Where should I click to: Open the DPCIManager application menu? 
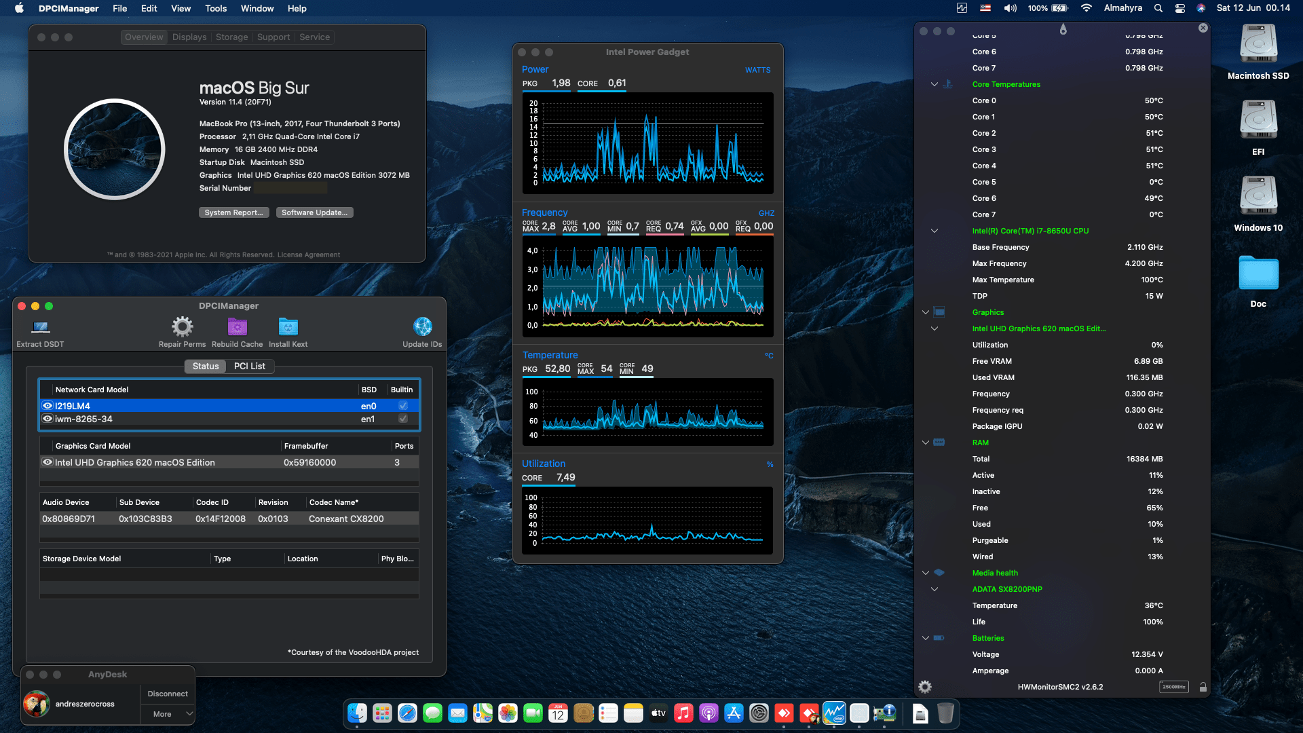(x=69, y=8)
